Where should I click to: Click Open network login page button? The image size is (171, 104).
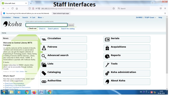(x=61, y=13)
